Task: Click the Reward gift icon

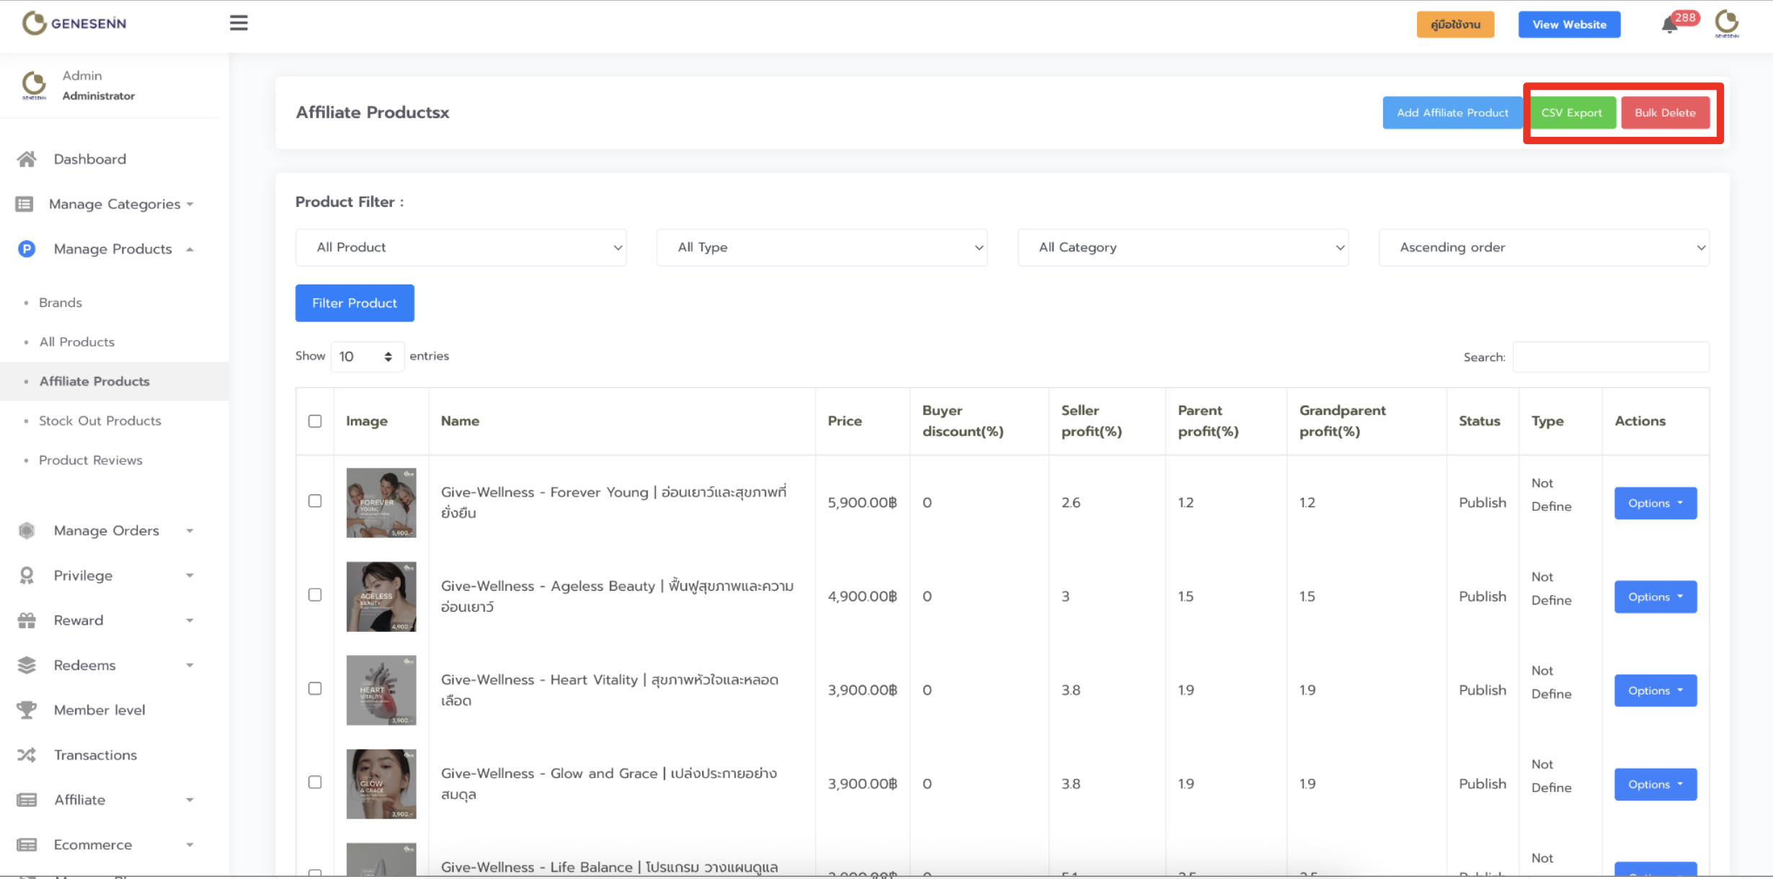Action: (x=27, y=620)
